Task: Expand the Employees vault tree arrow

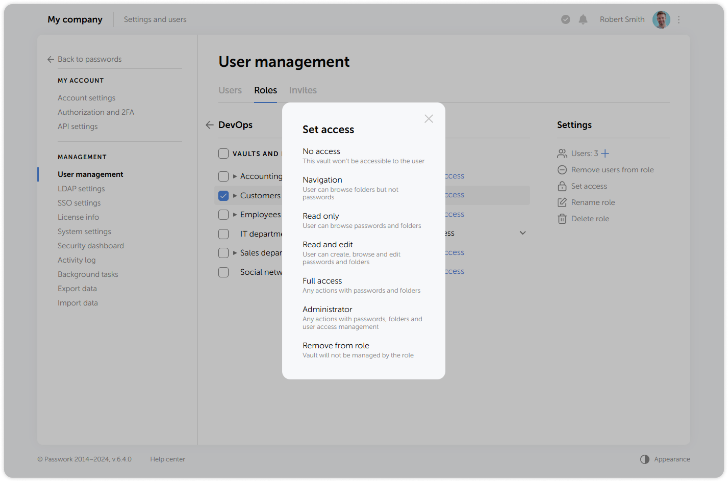Action: click(235, 215)
